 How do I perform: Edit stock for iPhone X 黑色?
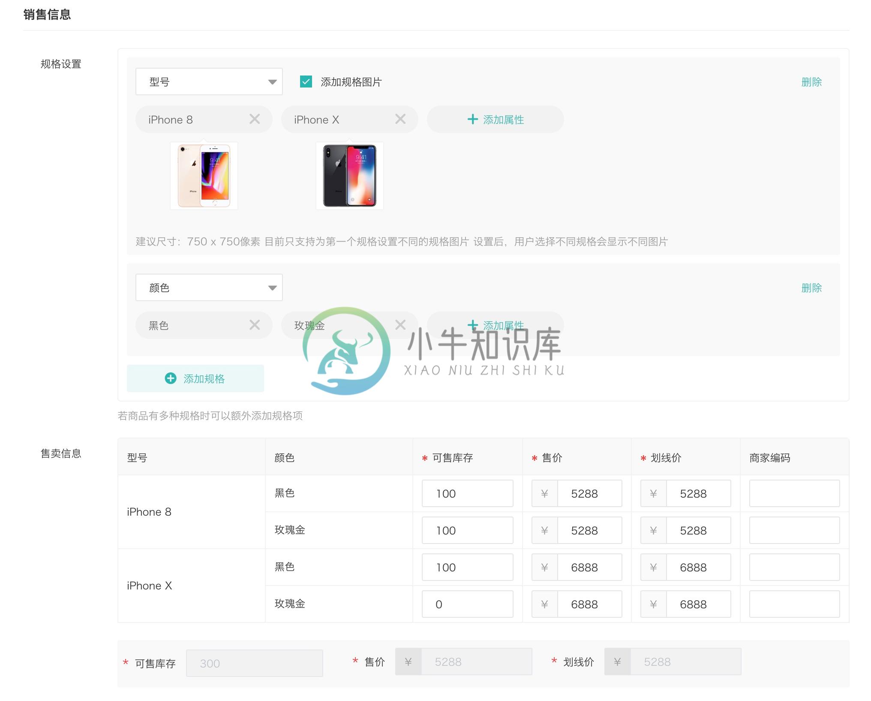pos(468,567)
